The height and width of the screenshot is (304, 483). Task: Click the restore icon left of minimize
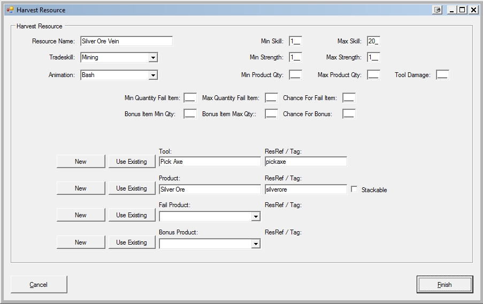(x=438, y=10)
